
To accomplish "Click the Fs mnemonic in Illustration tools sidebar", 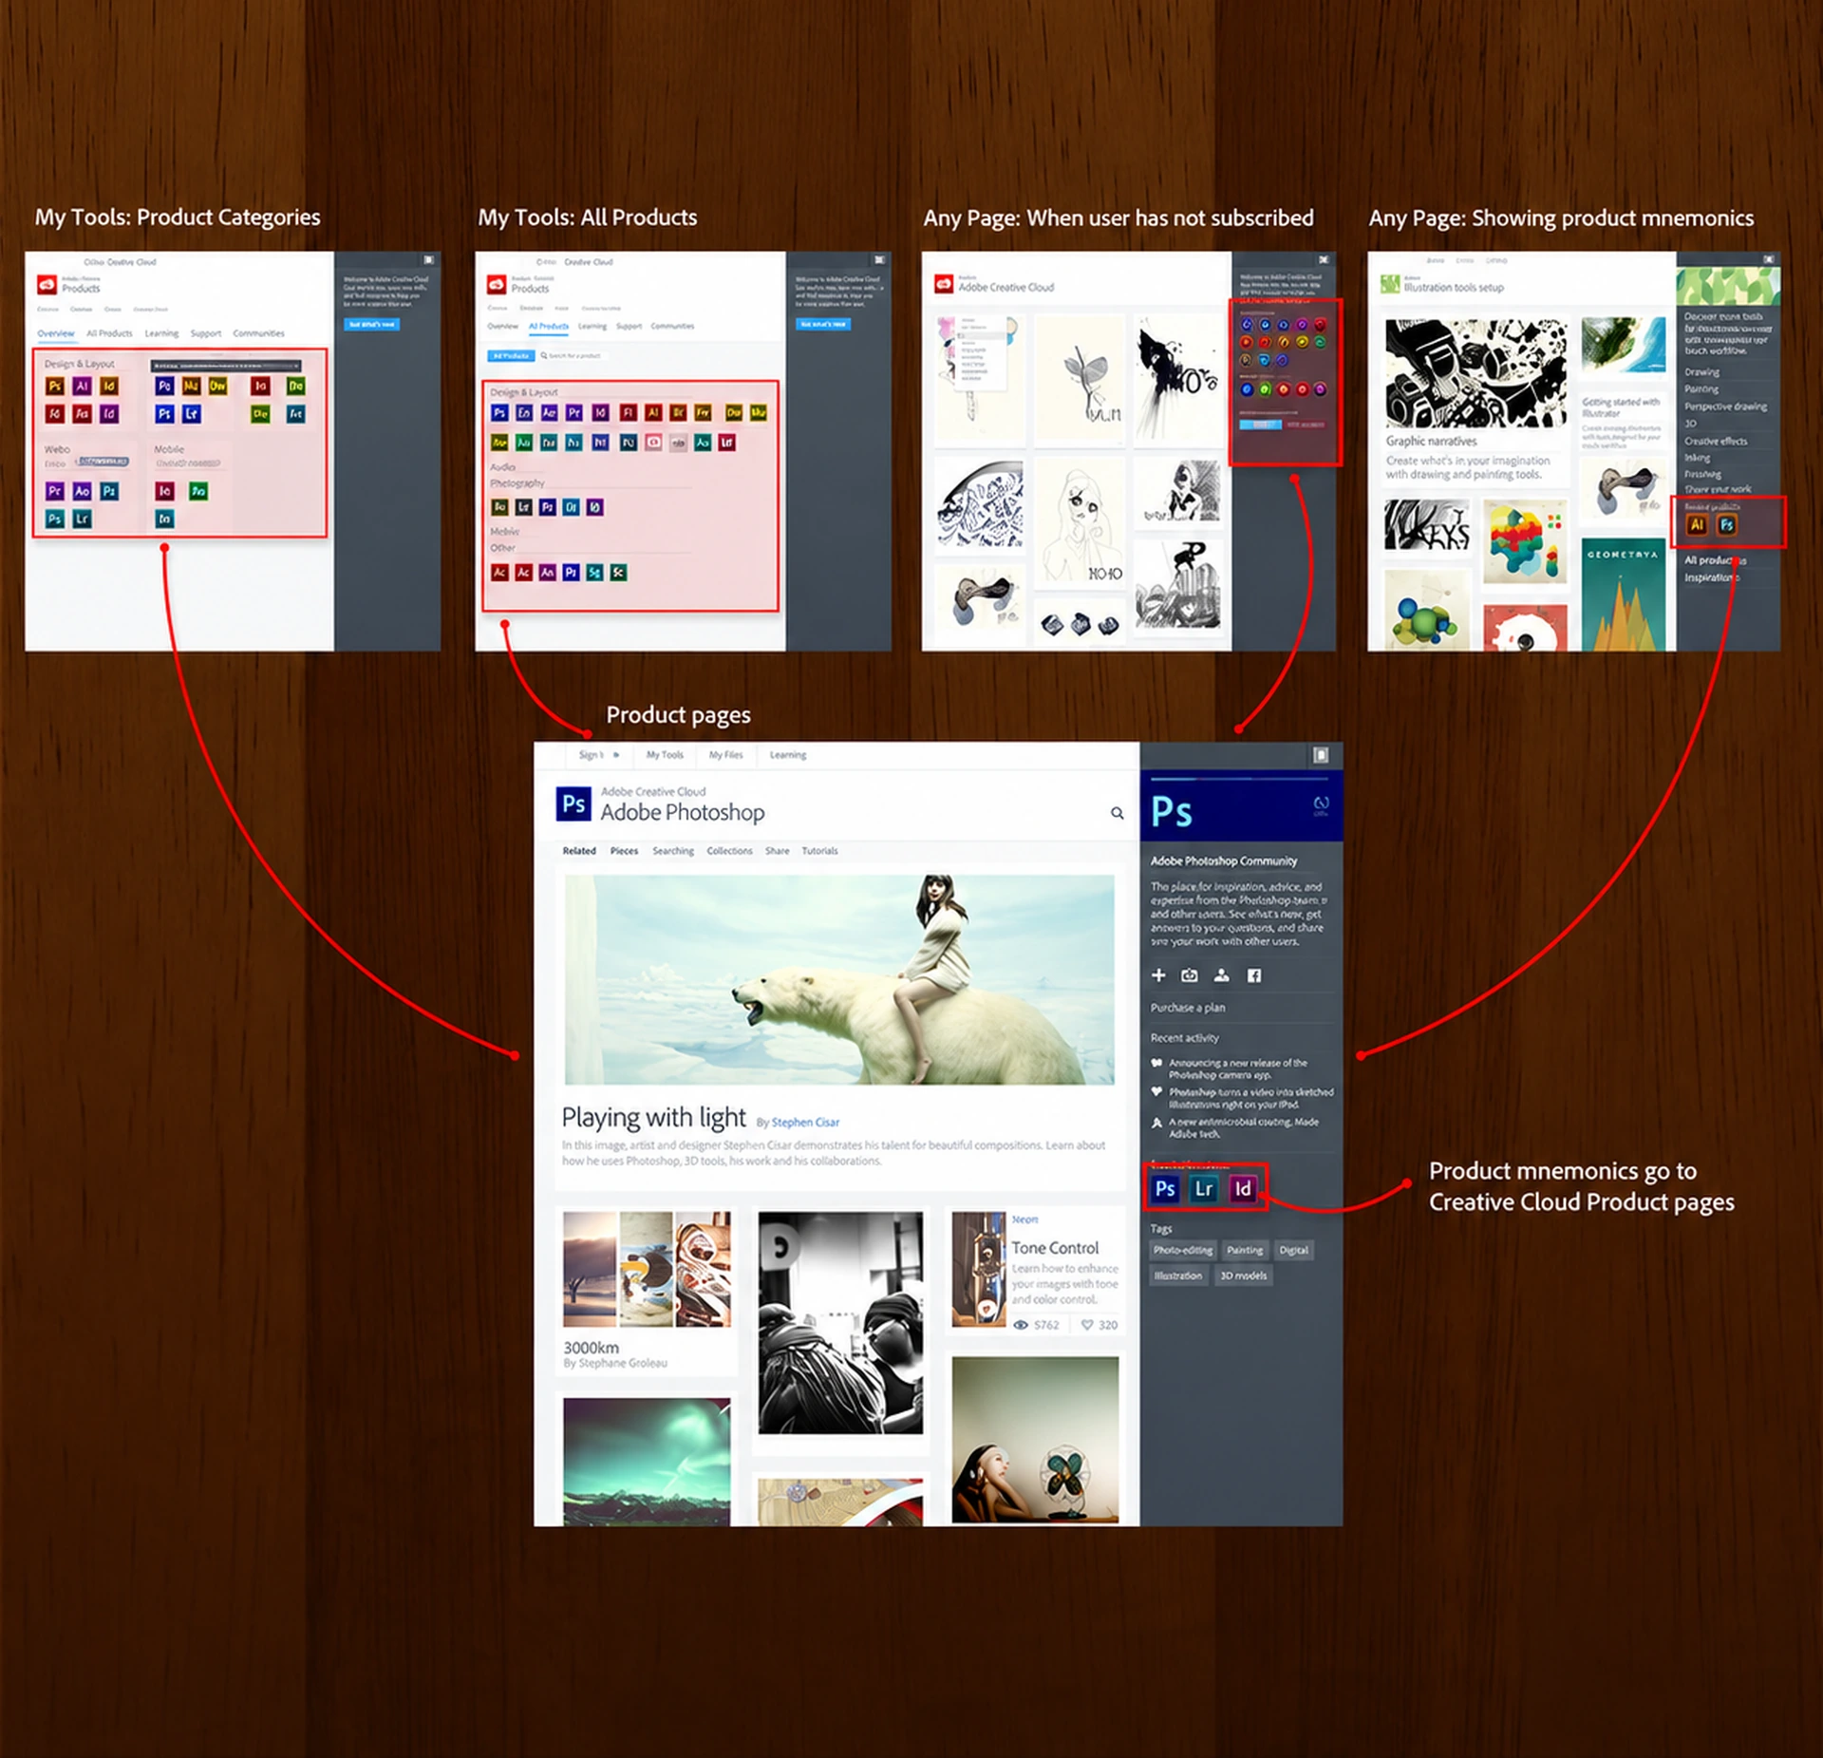I will click(1727, 524).
